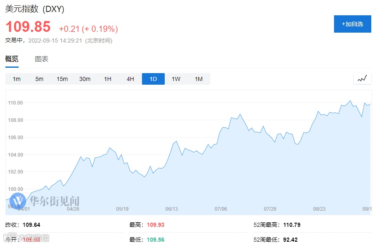
Task: Click the 04/26 date axis label
Action: click(x=73, y=209)
